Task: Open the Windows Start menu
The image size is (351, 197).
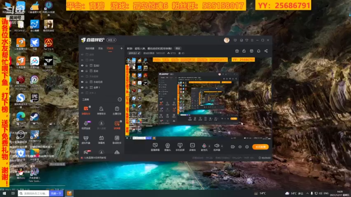Action: click(x=4, y=193)
